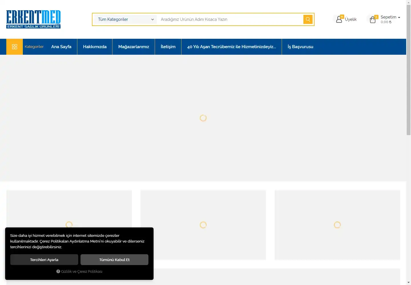Open the shopping bag cart icon
Screen dimensions: 411x285
click(373, 19)
